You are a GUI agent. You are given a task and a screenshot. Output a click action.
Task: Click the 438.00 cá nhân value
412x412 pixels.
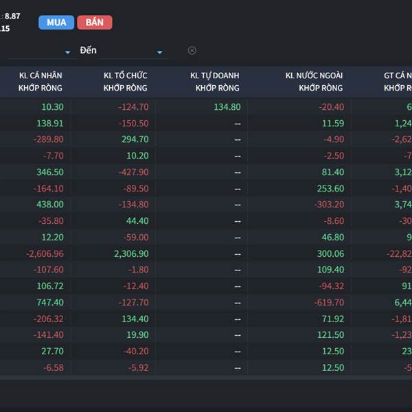click(x=49, y=205)
